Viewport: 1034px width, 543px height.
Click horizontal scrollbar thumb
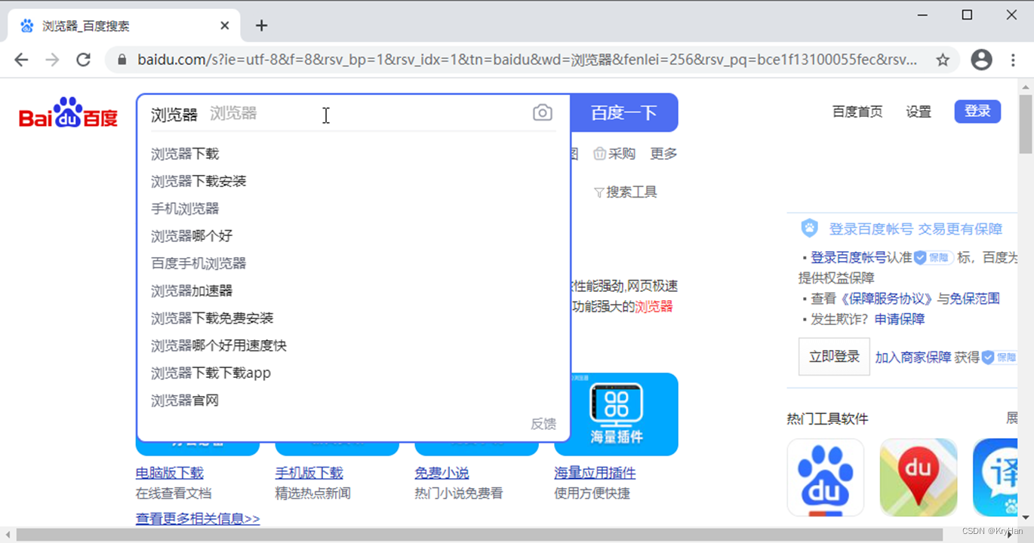479,535
